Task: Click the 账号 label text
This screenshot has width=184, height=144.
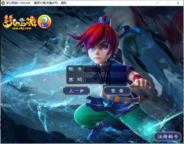Action: click(75, 69)
